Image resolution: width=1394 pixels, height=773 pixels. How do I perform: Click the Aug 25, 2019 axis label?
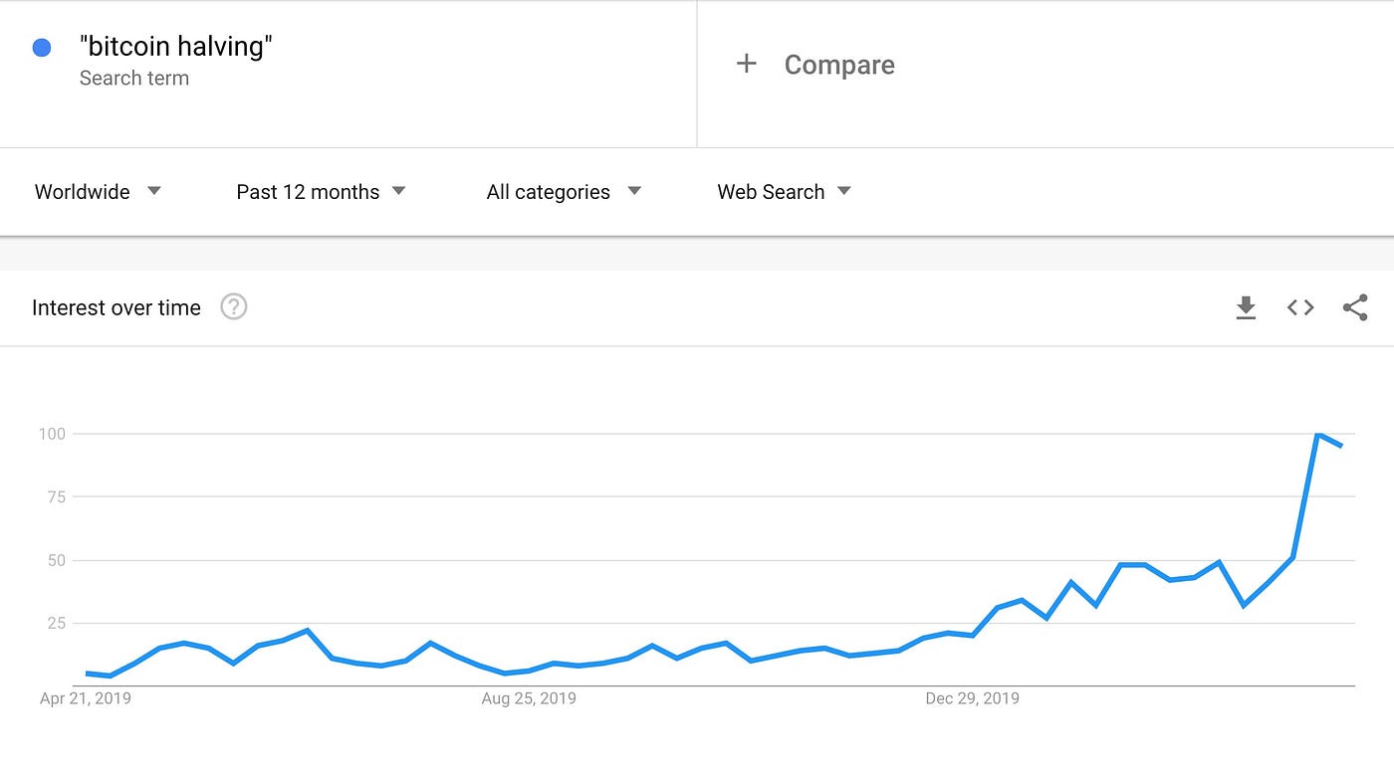pyautogui.click(x=529, y=698)
